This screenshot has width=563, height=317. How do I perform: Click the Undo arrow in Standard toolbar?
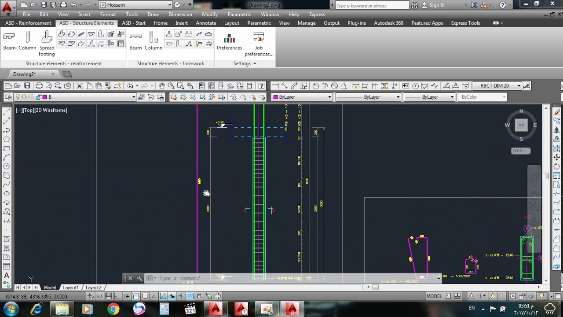click(130, 86)
